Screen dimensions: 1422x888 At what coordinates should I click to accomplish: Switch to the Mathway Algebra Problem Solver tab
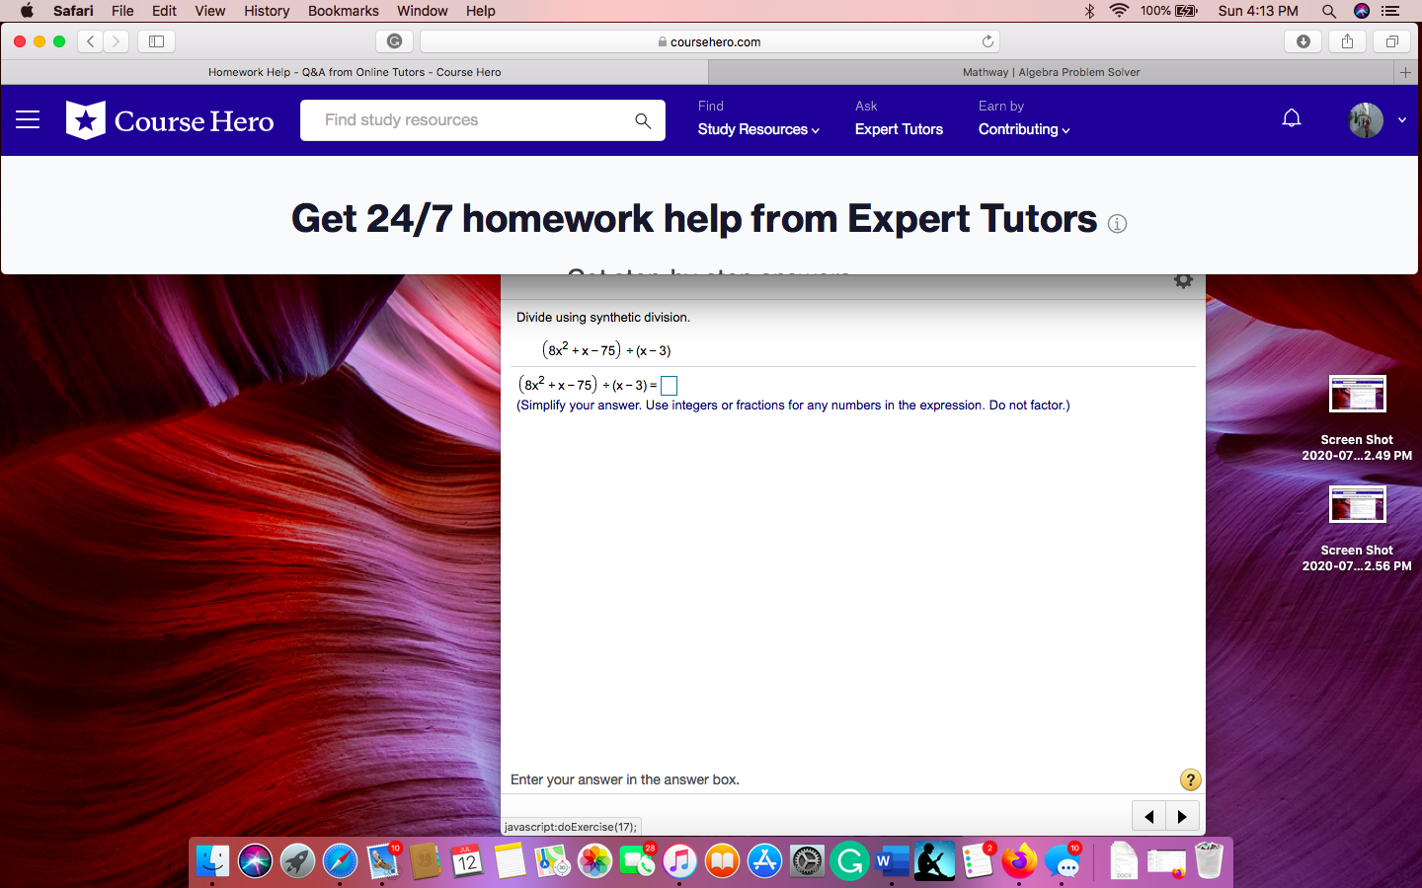tap(1051, 71)
